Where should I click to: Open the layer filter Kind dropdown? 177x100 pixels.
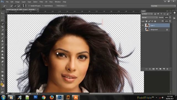147,14
